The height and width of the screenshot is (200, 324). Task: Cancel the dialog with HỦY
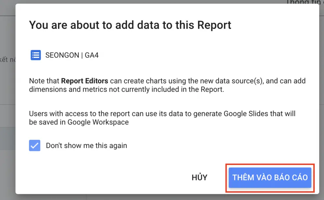pos(199,178)
